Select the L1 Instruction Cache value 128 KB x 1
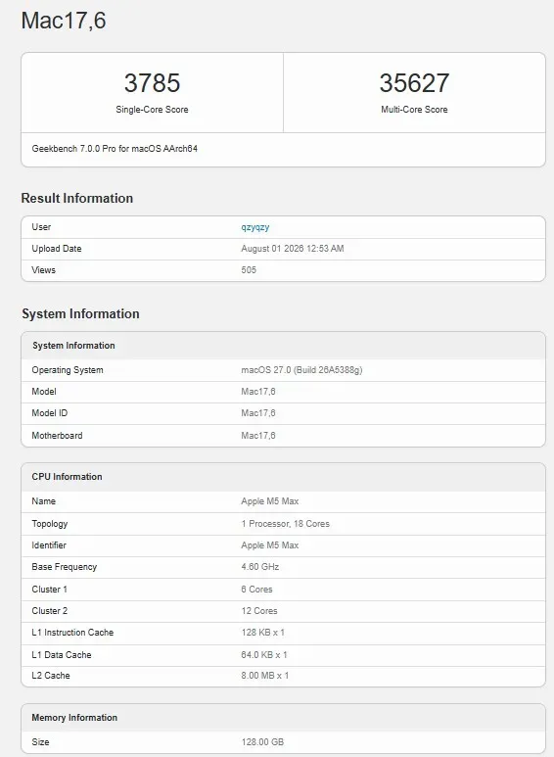 263,633
